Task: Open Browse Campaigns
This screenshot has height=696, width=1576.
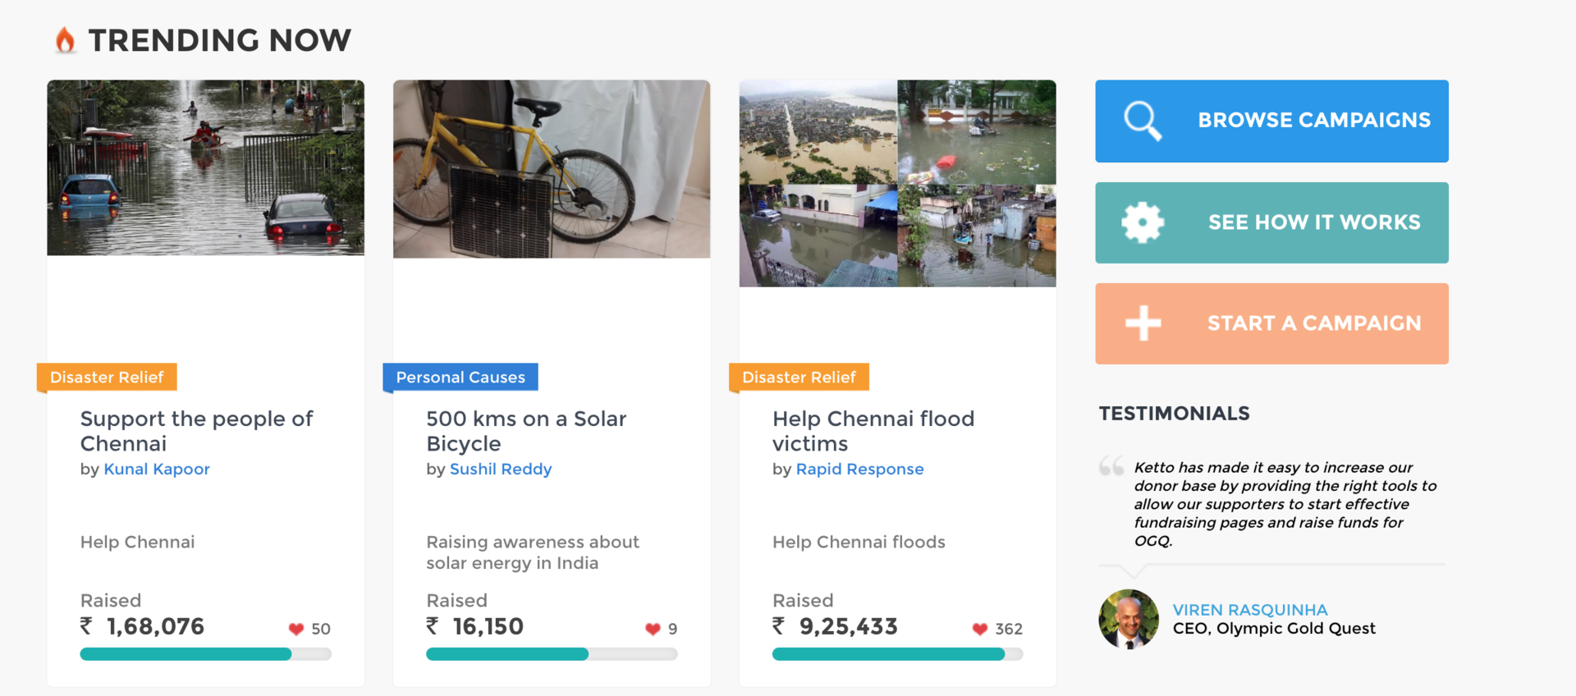Action: pyautogui.click(x=1271, y=121)
